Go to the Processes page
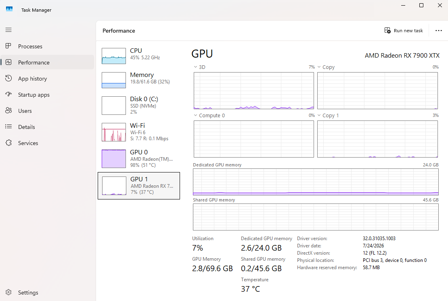 30,46
